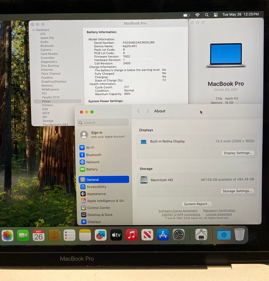The height and width of the screenshot is (281, 269).
Task: Open Battery pane in Settings sidebar
Action: (104, 169)
